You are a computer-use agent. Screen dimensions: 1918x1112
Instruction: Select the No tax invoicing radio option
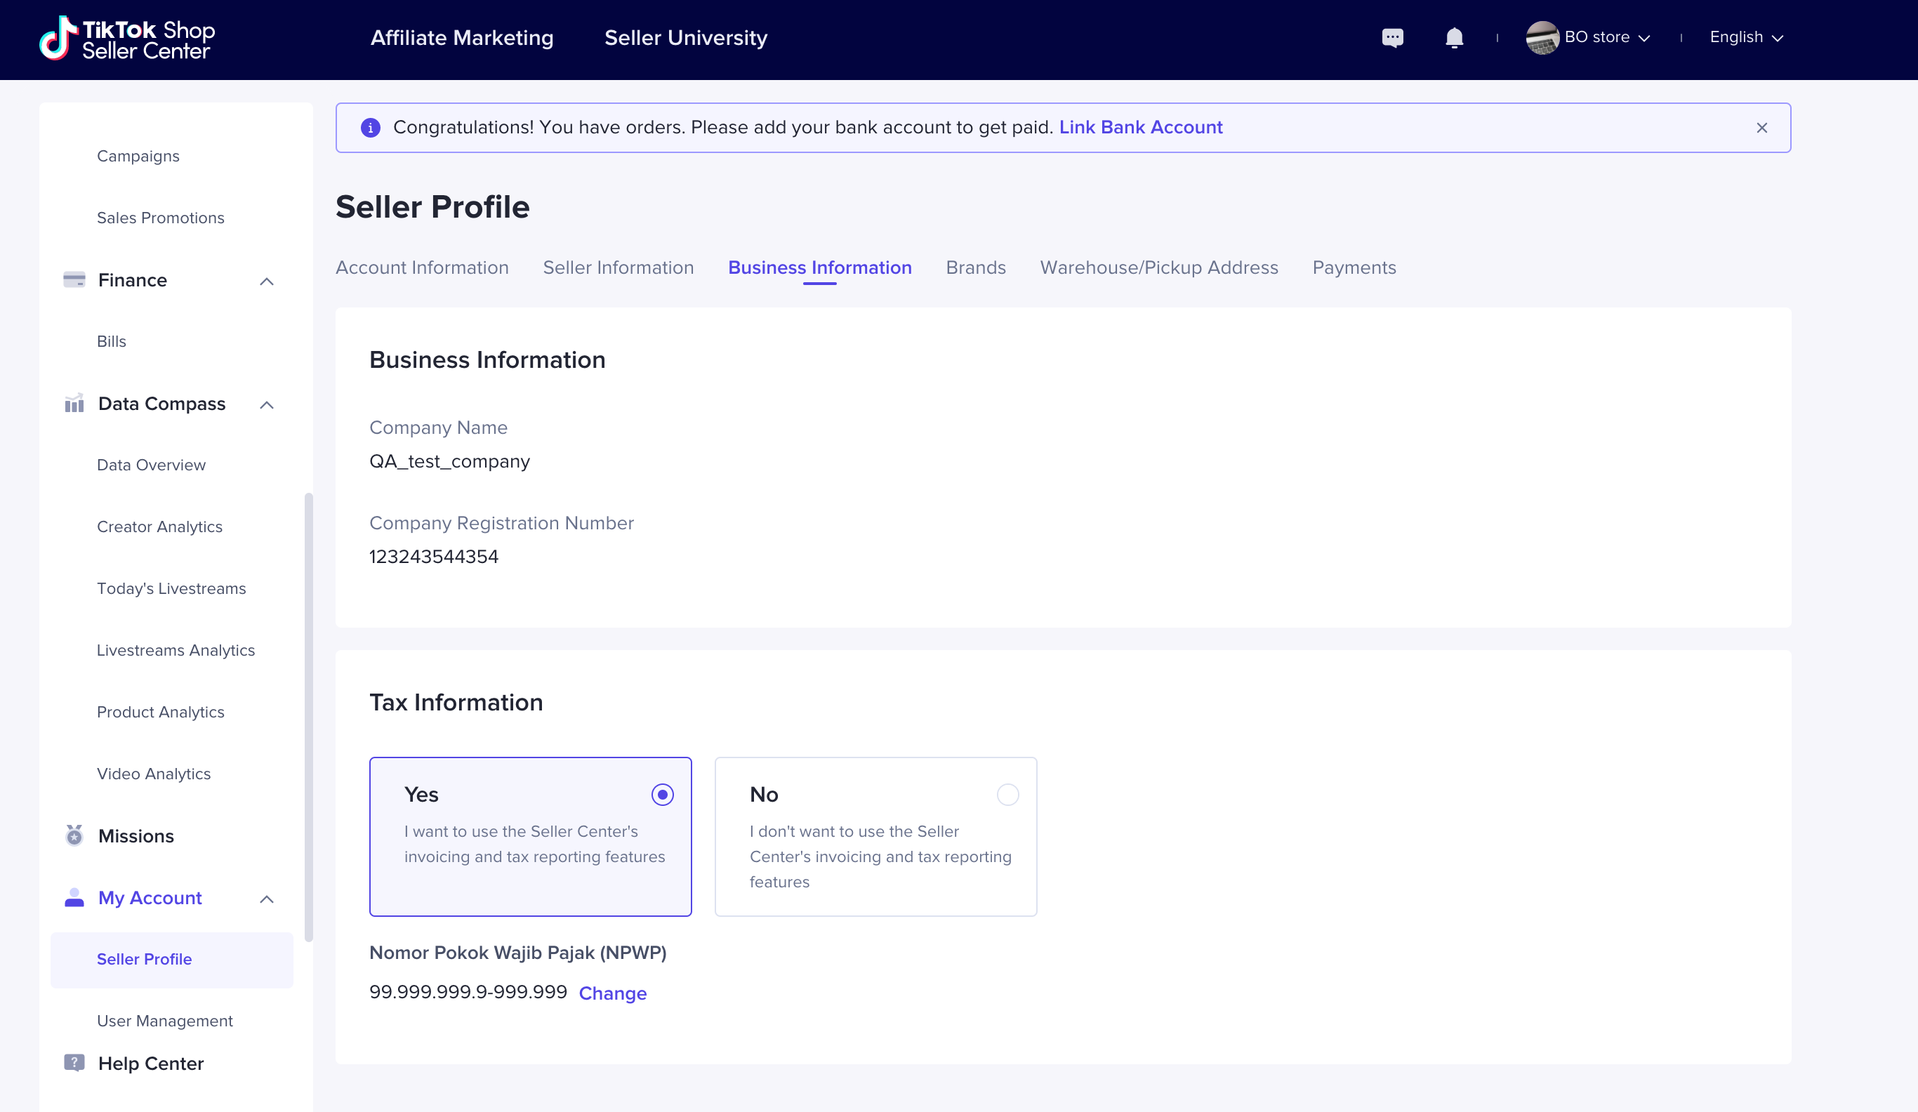[x=1007, y=795]
